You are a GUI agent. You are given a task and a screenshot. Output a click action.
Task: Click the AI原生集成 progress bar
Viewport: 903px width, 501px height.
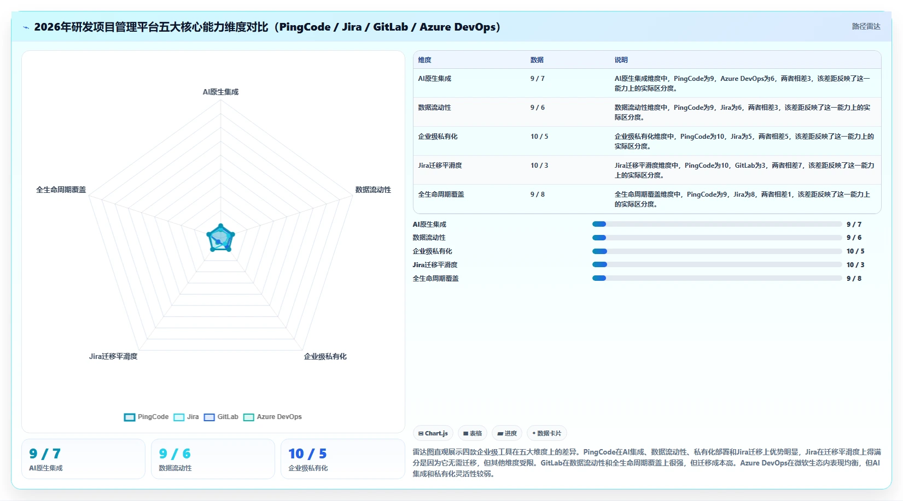point(717,224)
